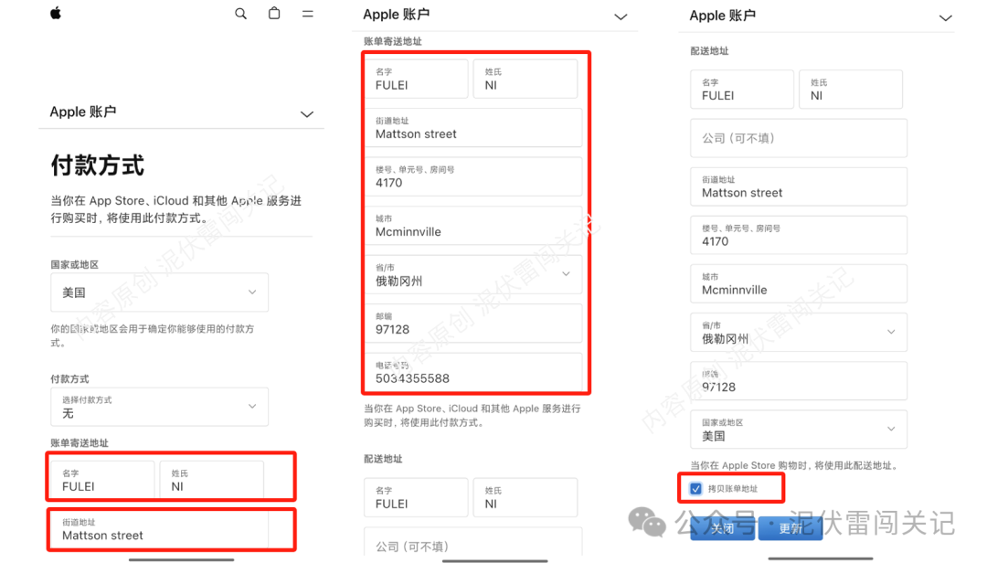This screenshot has height=563, width=987.
Task: Click 姓氏 field NI in left screen billing
Action: (211, 480)
